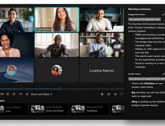Viewport: 165px width, 126px height.
Task: Click the avatar of person wearing headphones
Action: (x=12, y=70)
